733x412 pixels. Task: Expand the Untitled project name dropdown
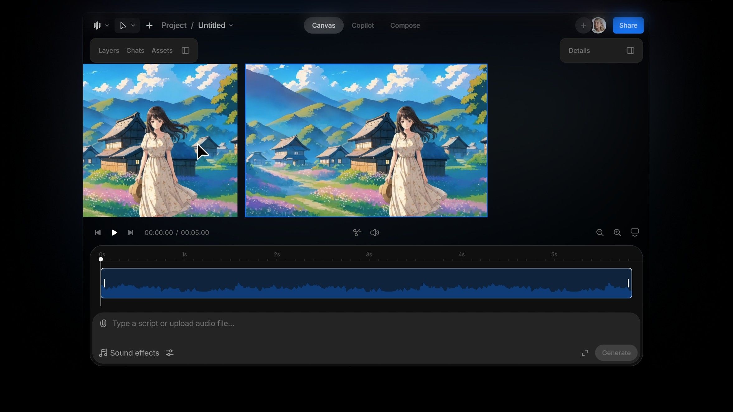(231, 25)
